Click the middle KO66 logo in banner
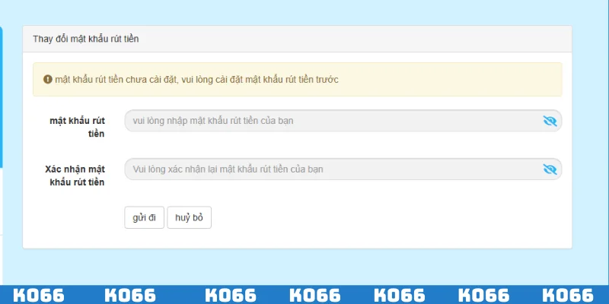Image resolution: width=609 pixels, height=304 pixels. [x=315, y=295]
